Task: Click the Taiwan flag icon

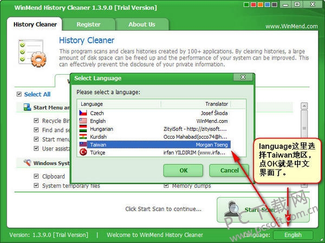Action: click(x=83, y=145)
